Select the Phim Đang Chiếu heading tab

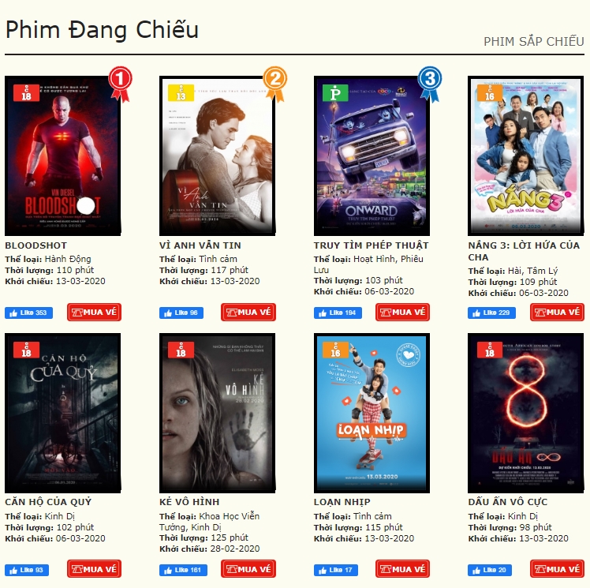point(102,29)
